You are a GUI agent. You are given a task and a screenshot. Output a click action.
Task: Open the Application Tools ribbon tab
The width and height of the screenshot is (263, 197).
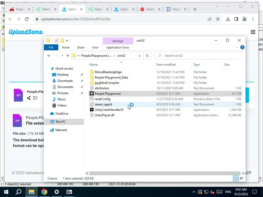pyautogui.click(x=118, y=47)
